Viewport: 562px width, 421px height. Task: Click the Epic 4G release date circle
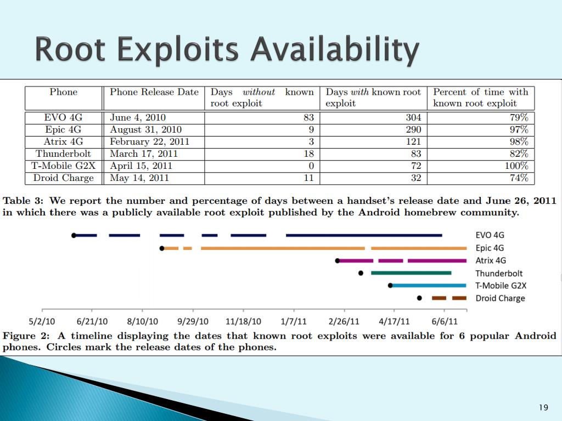[162, 248]
